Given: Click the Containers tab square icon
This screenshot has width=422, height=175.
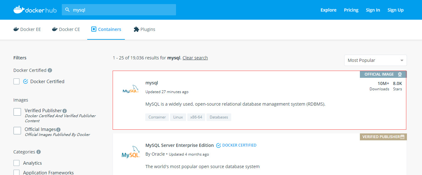Looking at the screenshot, I should tap(93, 29).
